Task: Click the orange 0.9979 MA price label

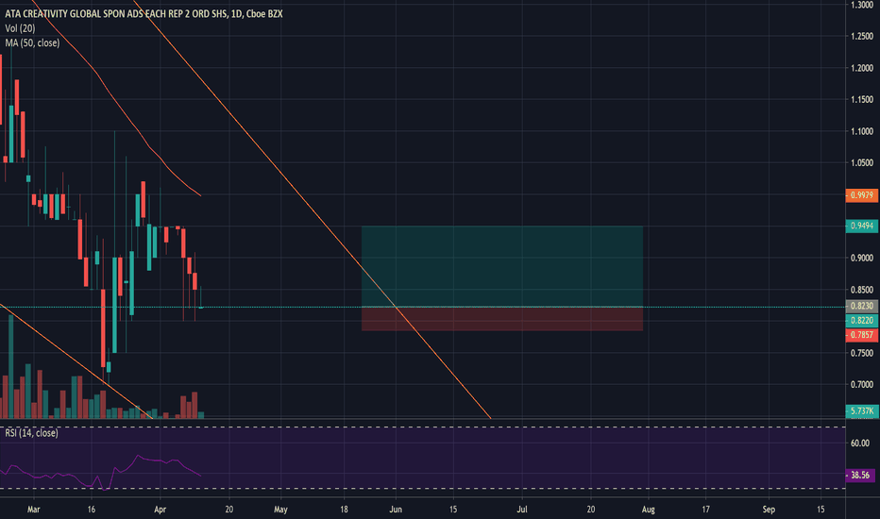Action: pyautogui.click(x=861, y=195)
